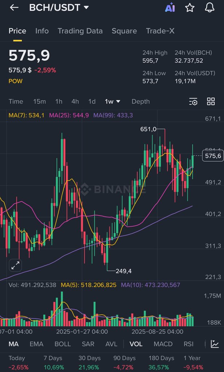Select the 4h interval
Image resolution: width=224 pixels, height=372 pixels.
click(75, 102)
